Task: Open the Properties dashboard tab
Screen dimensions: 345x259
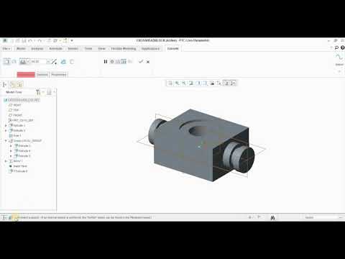Action: pyautogui.click(x=58, y=75)
